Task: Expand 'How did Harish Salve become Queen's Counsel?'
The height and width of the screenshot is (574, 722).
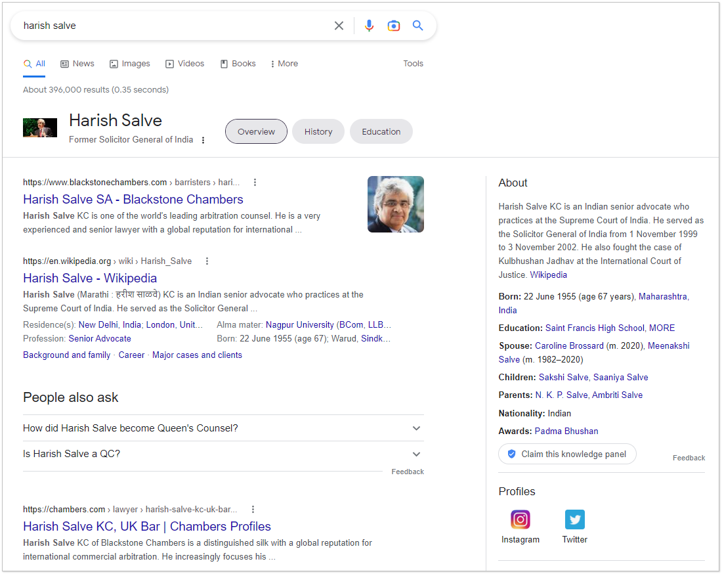Action: click(x=223, y=428)
